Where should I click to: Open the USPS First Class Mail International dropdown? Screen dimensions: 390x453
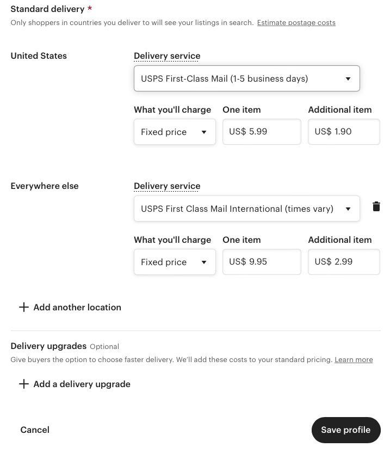tap(247, 209)
